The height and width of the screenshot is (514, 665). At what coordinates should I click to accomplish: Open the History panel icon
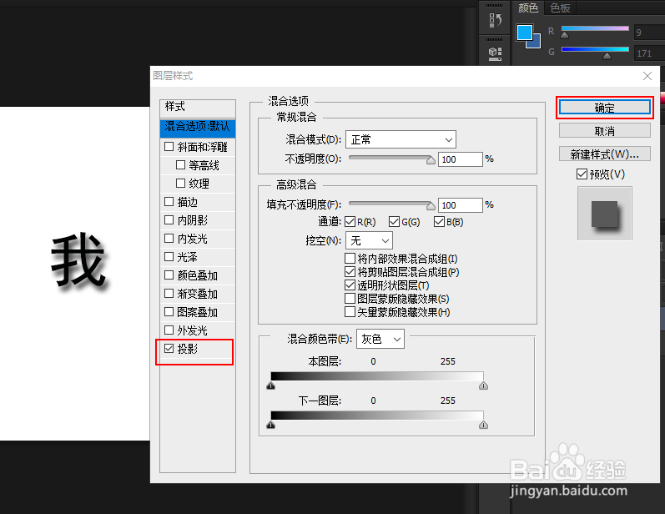click(x=495, y=20)
